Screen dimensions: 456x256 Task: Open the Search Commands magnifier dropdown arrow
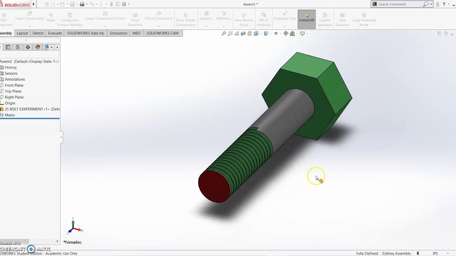[431, 4]
